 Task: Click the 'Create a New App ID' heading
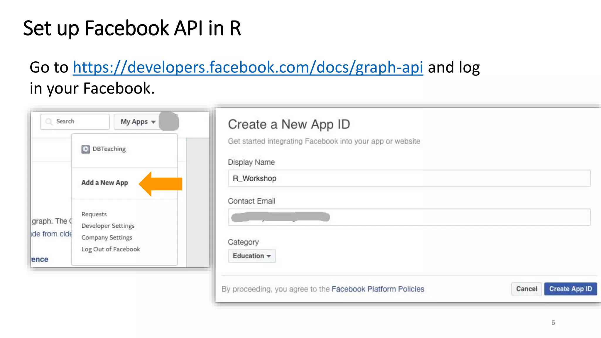[289, 124]
